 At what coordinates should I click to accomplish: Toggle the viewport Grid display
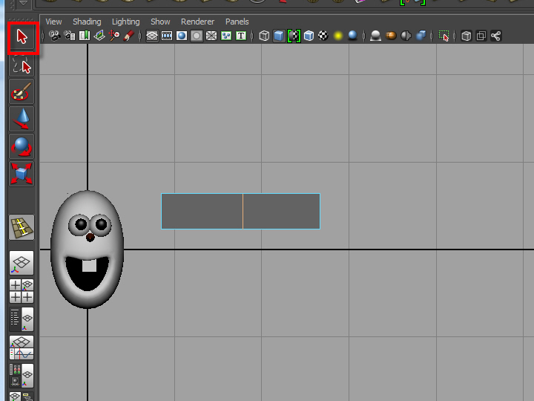[152, 36]
